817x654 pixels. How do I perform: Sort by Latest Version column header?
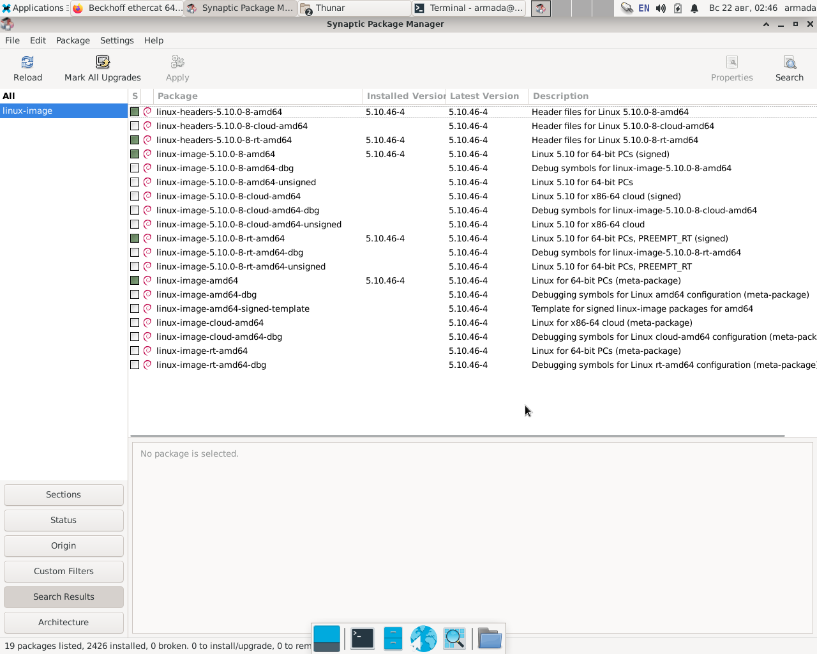488,96
